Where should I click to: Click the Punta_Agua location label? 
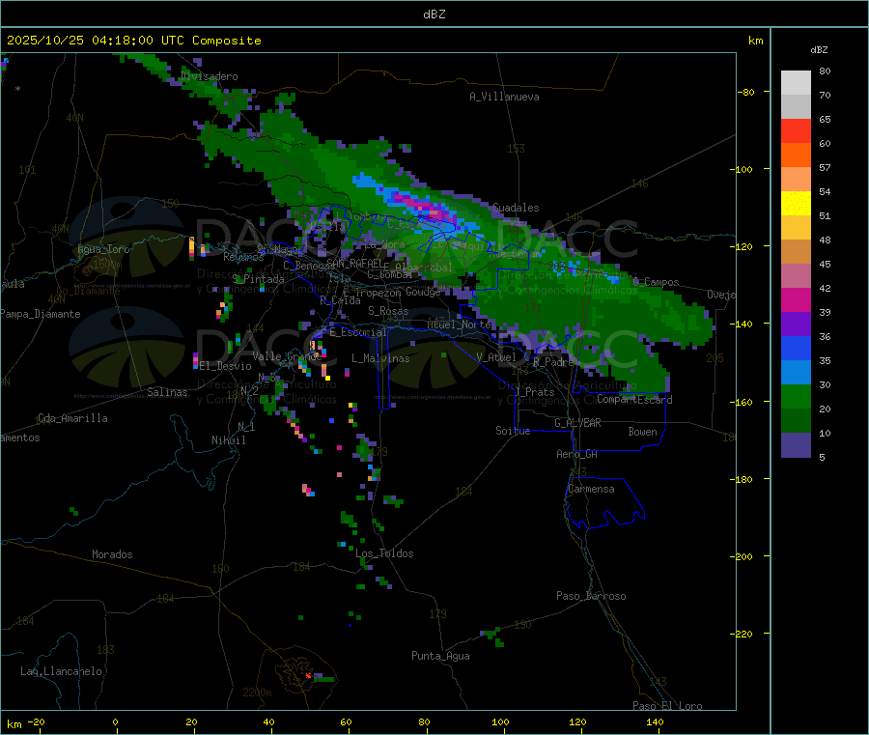pos(440,656)
